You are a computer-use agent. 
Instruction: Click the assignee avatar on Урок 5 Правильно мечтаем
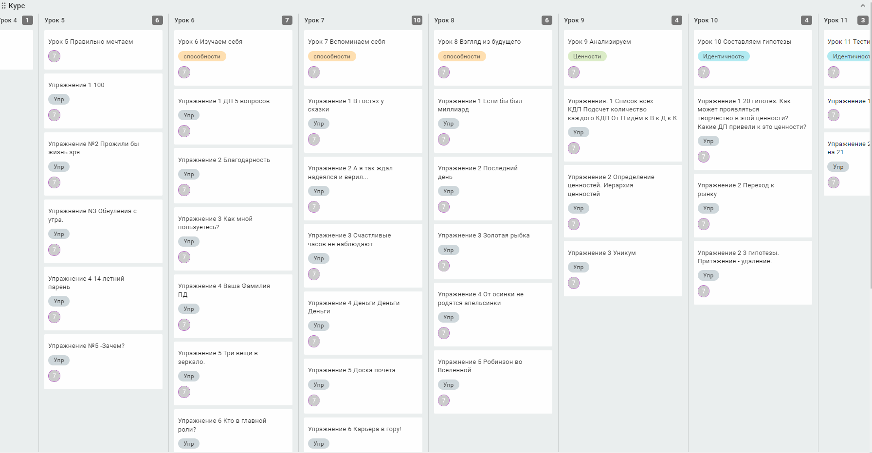(x=54, y=56)
